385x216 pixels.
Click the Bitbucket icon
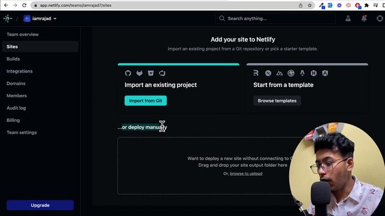pos(151,73)
